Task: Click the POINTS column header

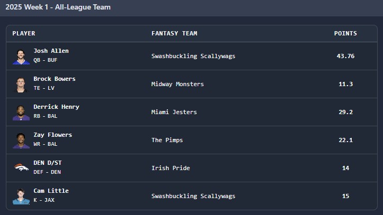Action: [x=345, y=33]
